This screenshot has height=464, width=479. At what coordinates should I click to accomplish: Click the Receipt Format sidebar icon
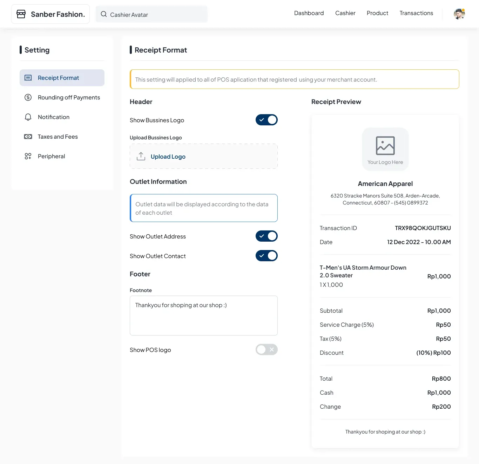pyautogui.click(x=28, y=78)
